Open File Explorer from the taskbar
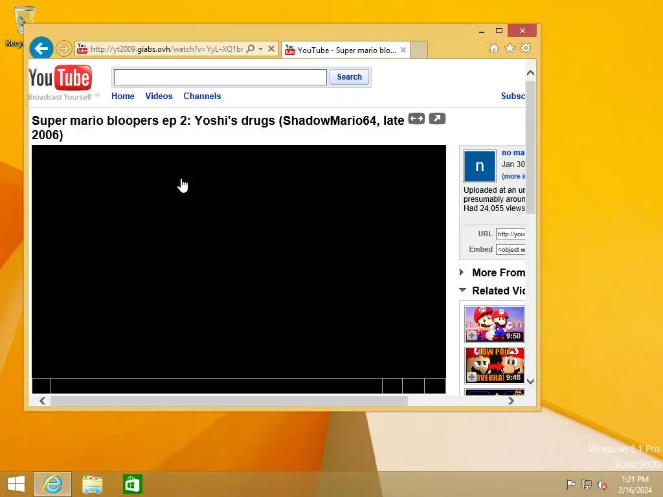 click(92, 484)
